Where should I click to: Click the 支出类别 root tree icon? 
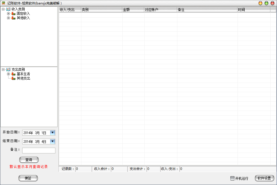(8, 69)
